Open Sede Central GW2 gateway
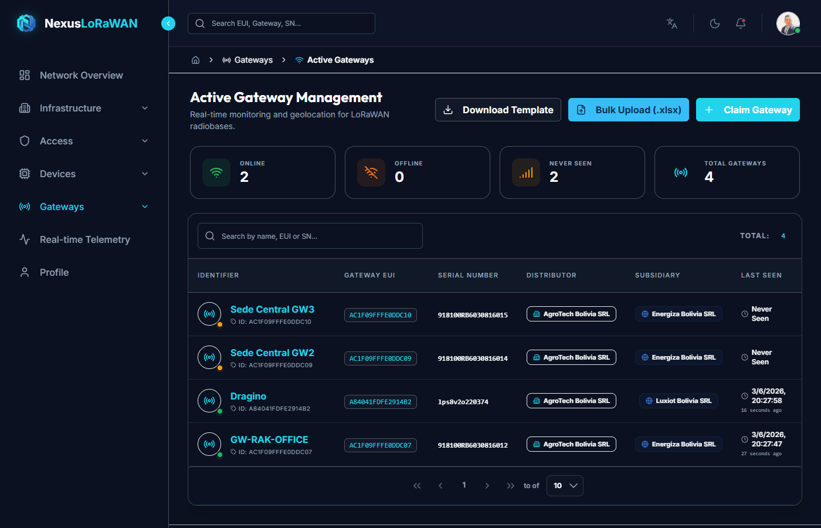The image size is (821, 528). pyautogui.click(x=272, y=353)
